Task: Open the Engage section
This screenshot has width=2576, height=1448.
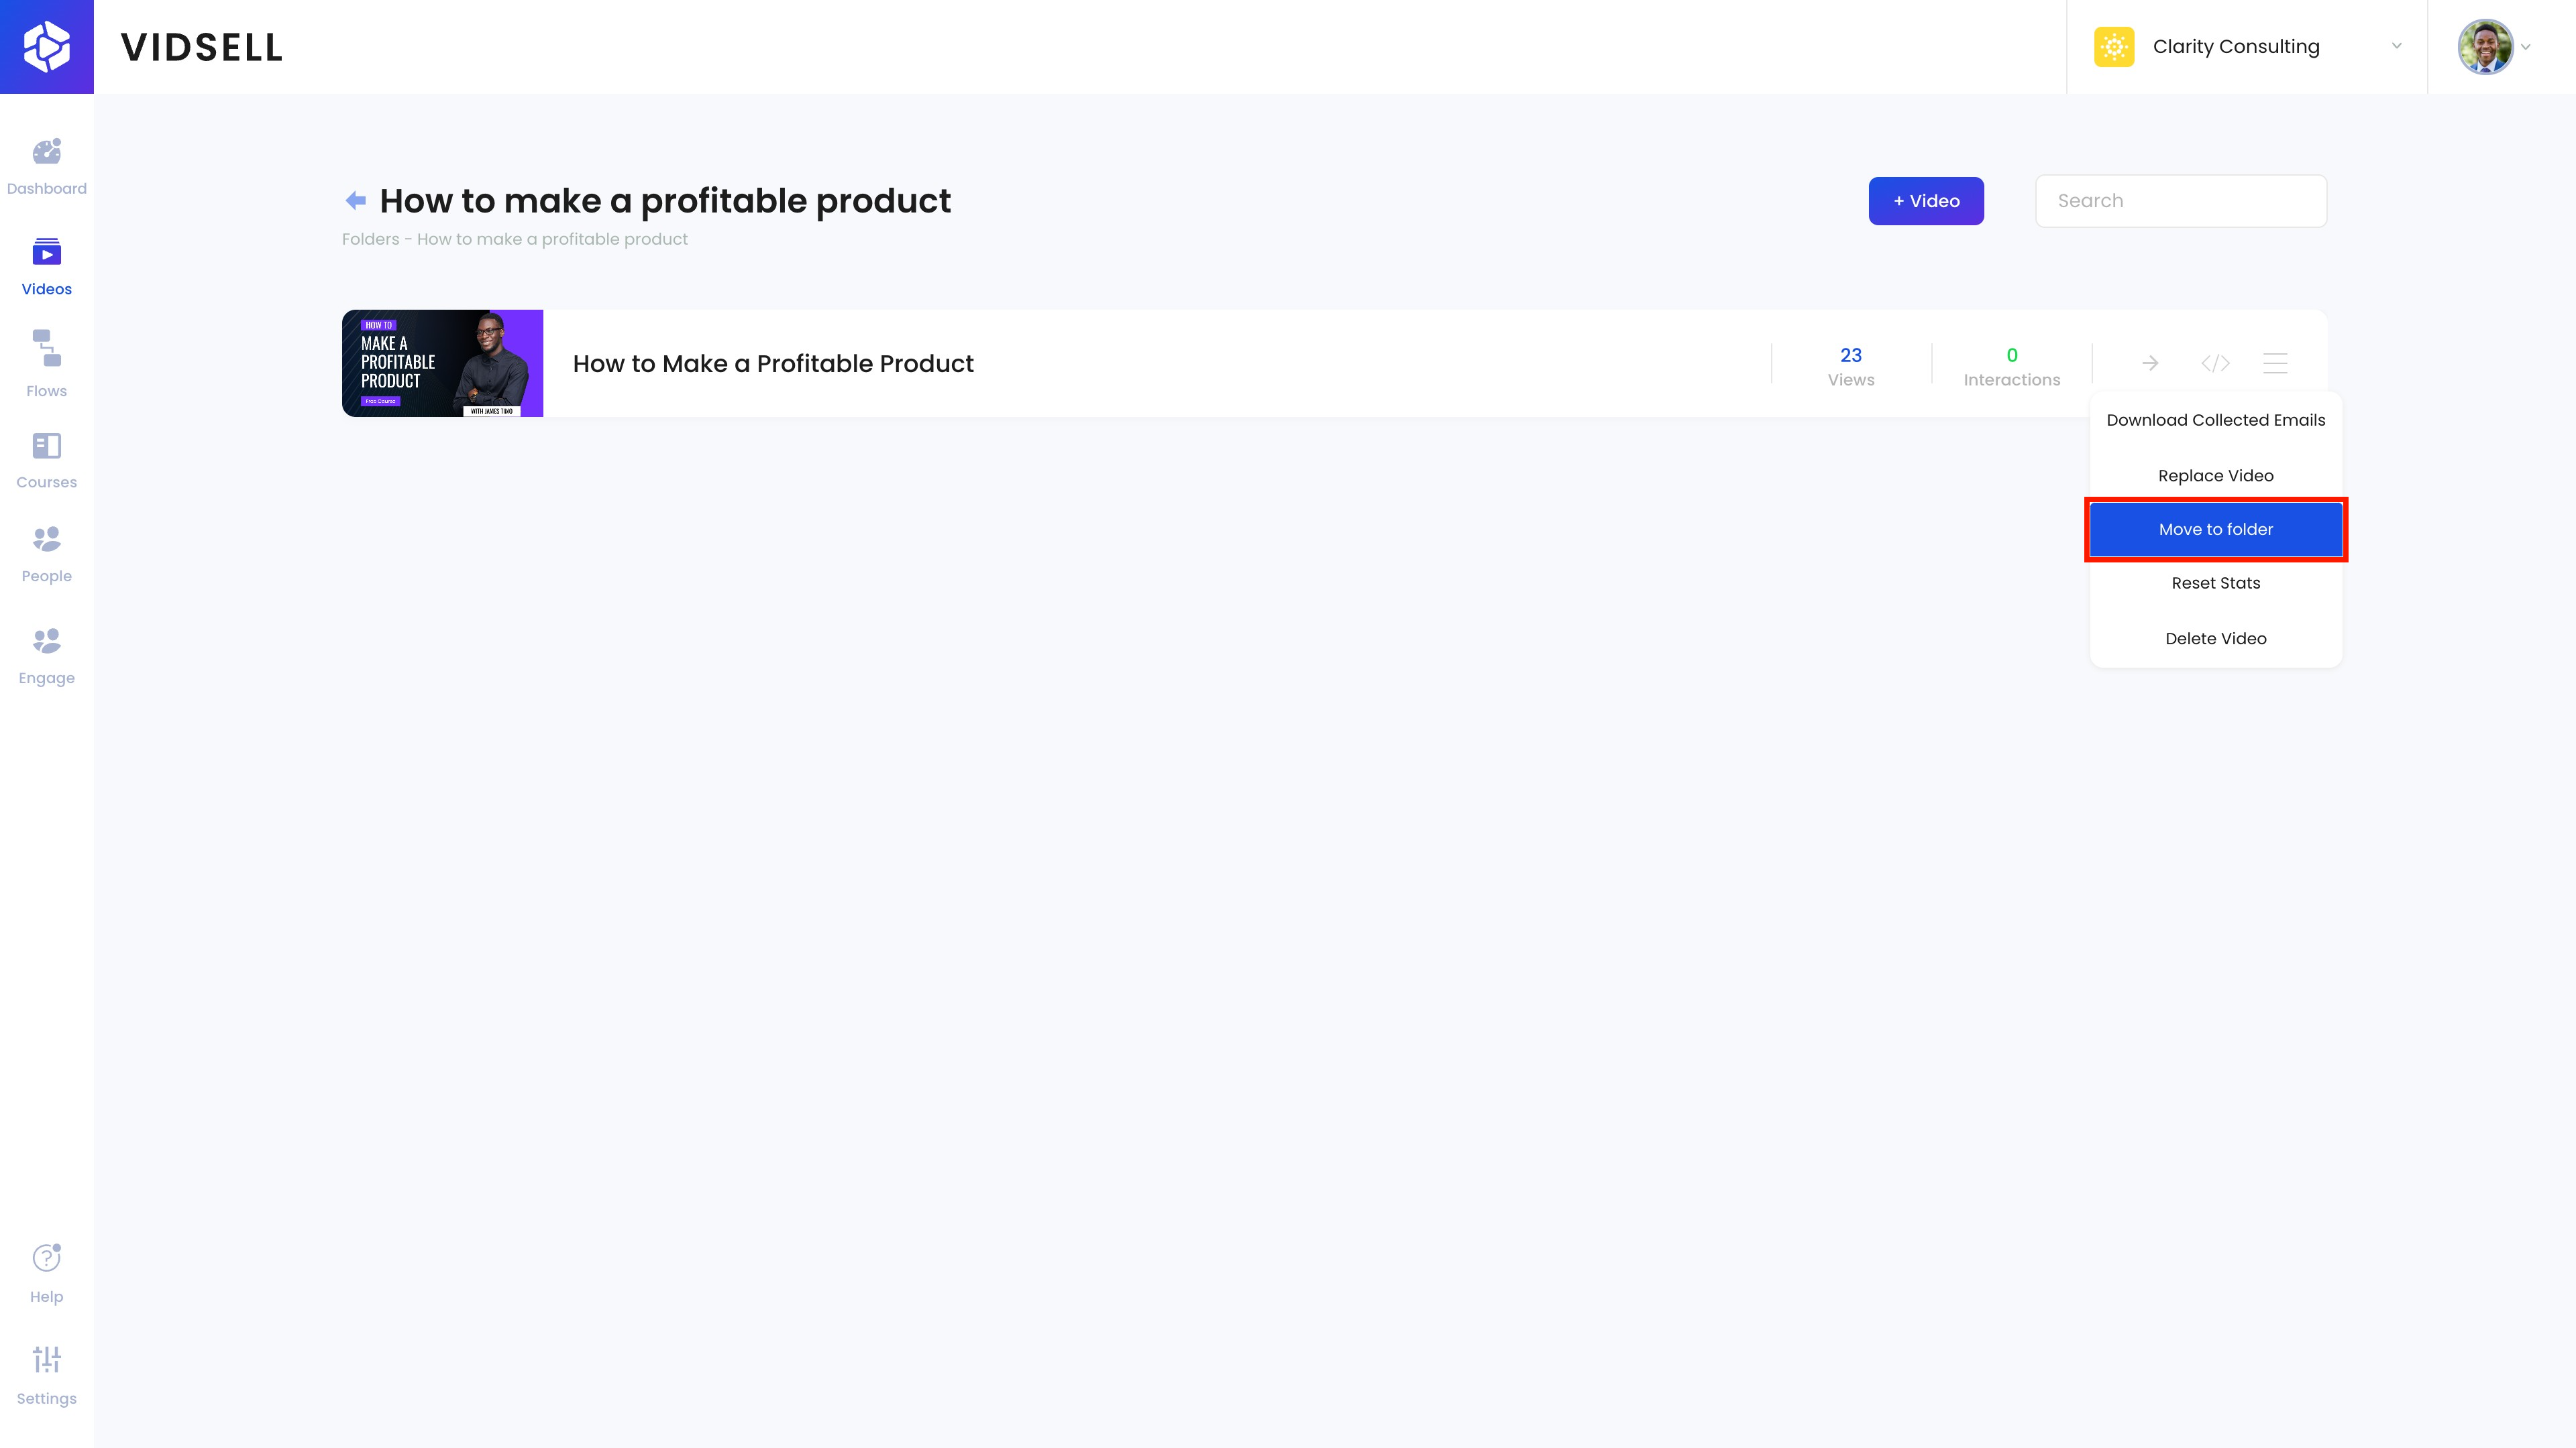Action: pyautogui.click(x=46, y=656)
